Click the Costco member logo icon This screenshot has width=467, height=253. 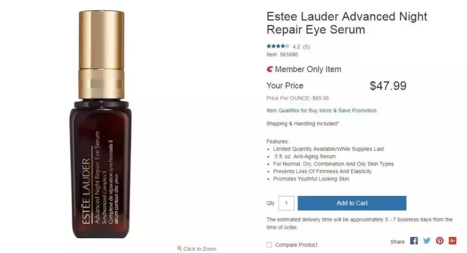pos(270,69)
